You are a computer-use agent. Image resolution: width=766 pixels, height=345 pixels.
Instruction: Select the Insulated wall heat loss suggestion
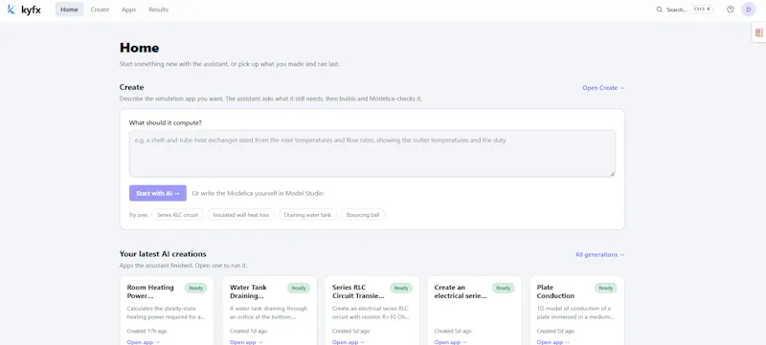tap(241, 214)
